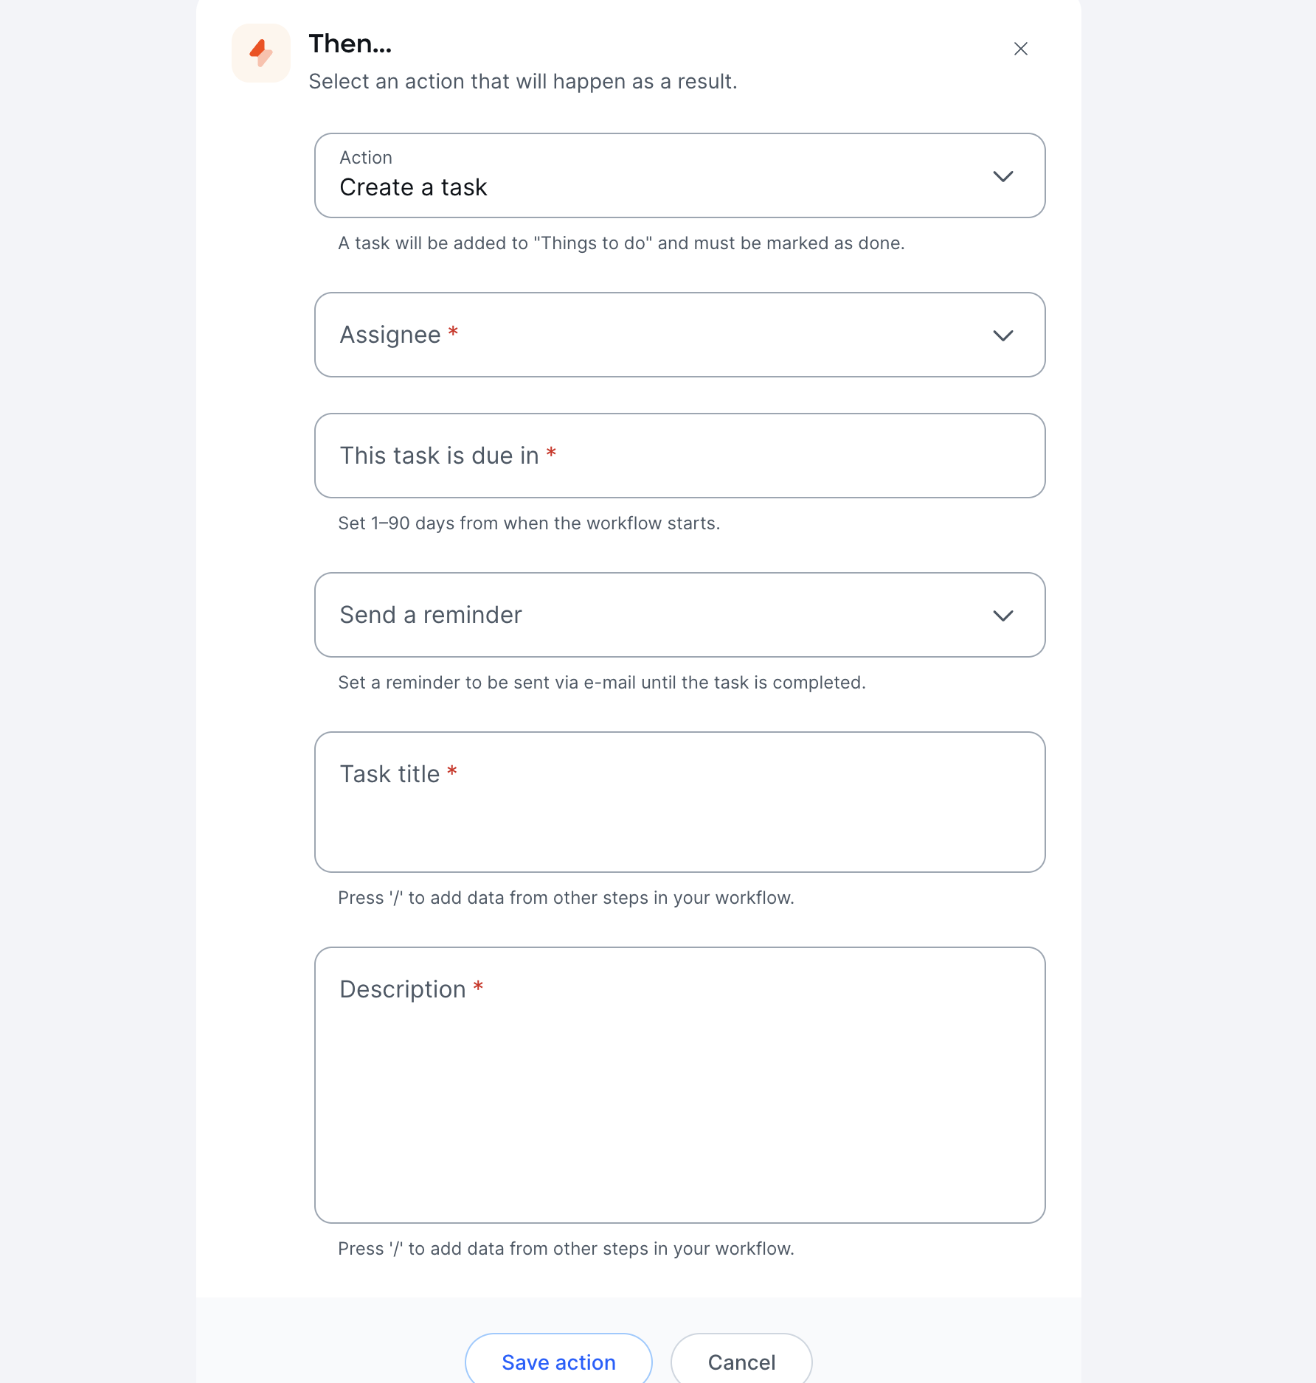Open the Action dropdown showing Create a task
Screen dimensions: 1316x1383
pyautogui.click(x=679, y=175)
